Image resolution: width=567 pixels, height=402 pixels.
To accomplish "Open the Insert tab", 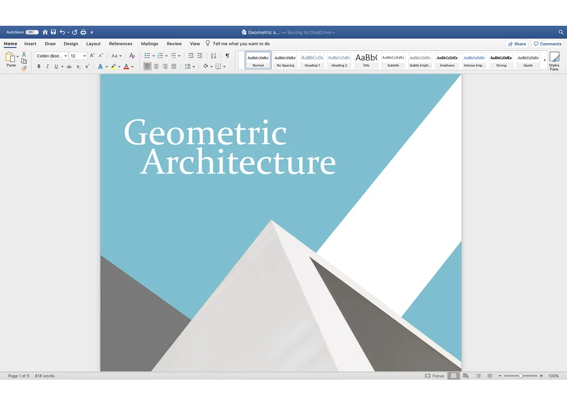I will [30, 44].
